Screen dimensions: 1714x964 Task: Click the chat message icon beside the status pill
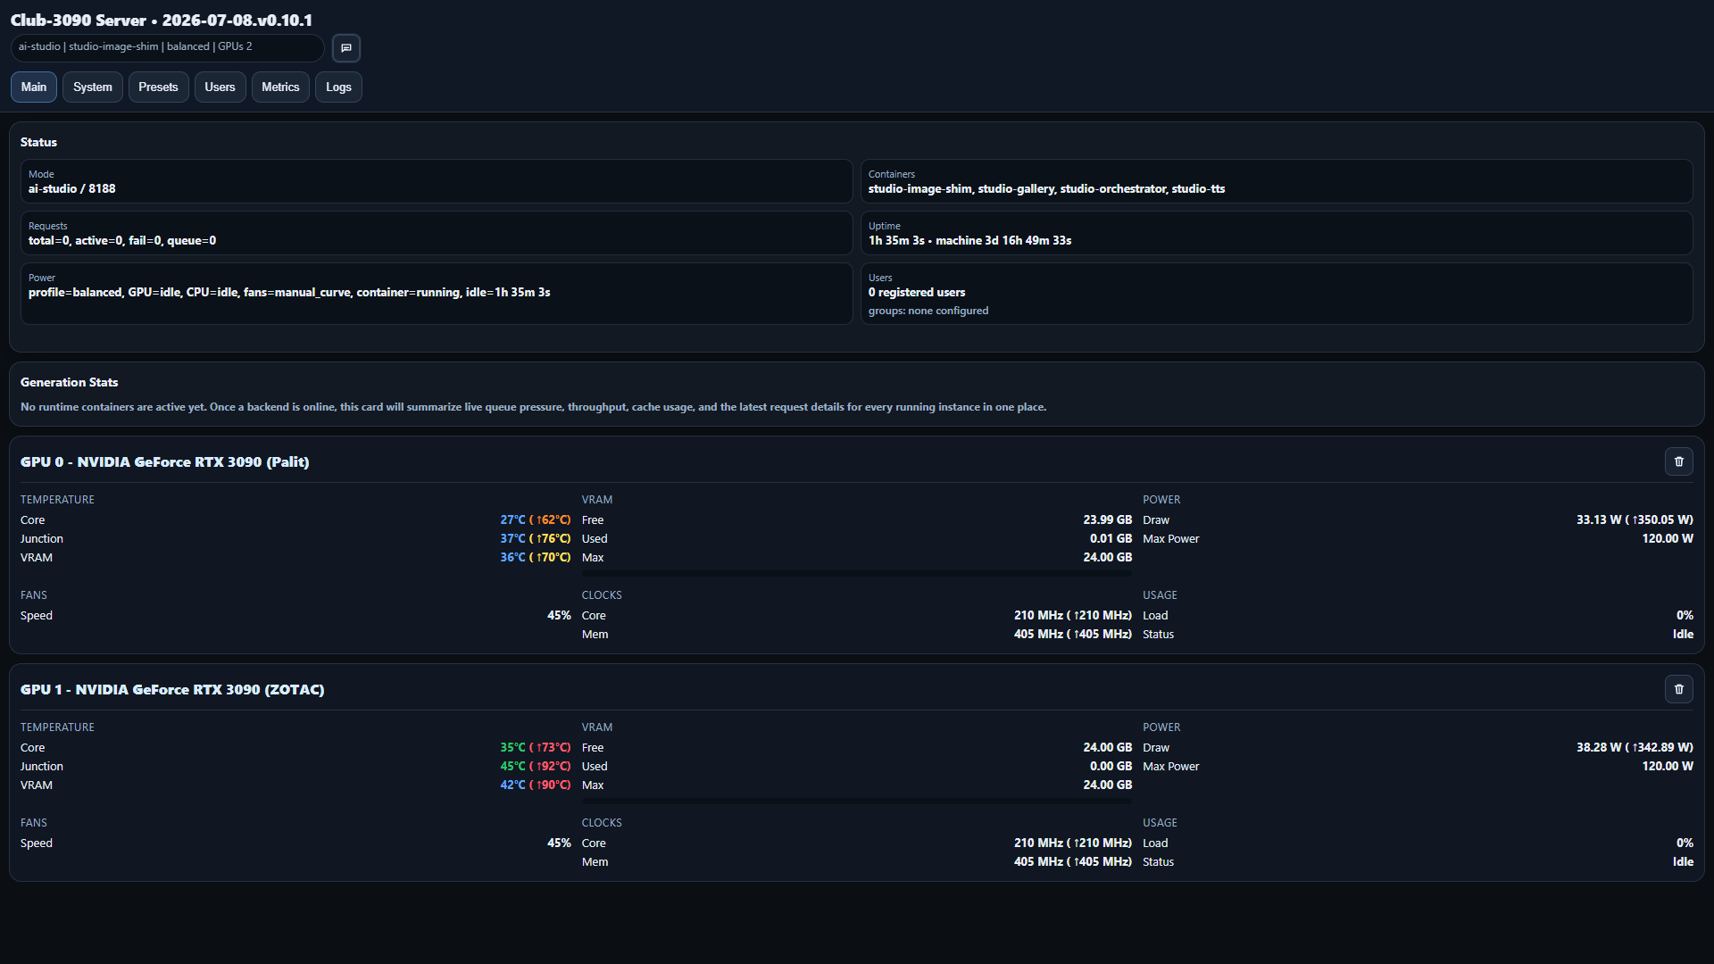click(x=346, y=48)
